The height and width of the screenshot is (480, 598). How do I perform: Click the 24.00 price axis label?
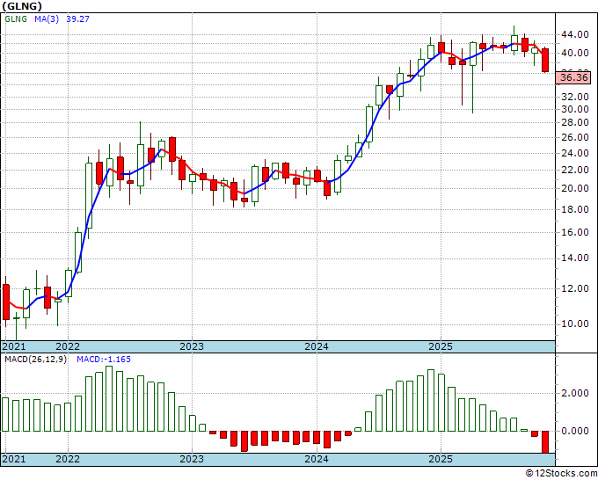click(x=575, y=153)
